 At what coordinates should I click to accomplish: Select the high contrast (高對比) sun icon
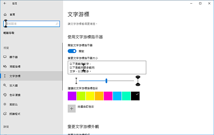coord(5,104)
